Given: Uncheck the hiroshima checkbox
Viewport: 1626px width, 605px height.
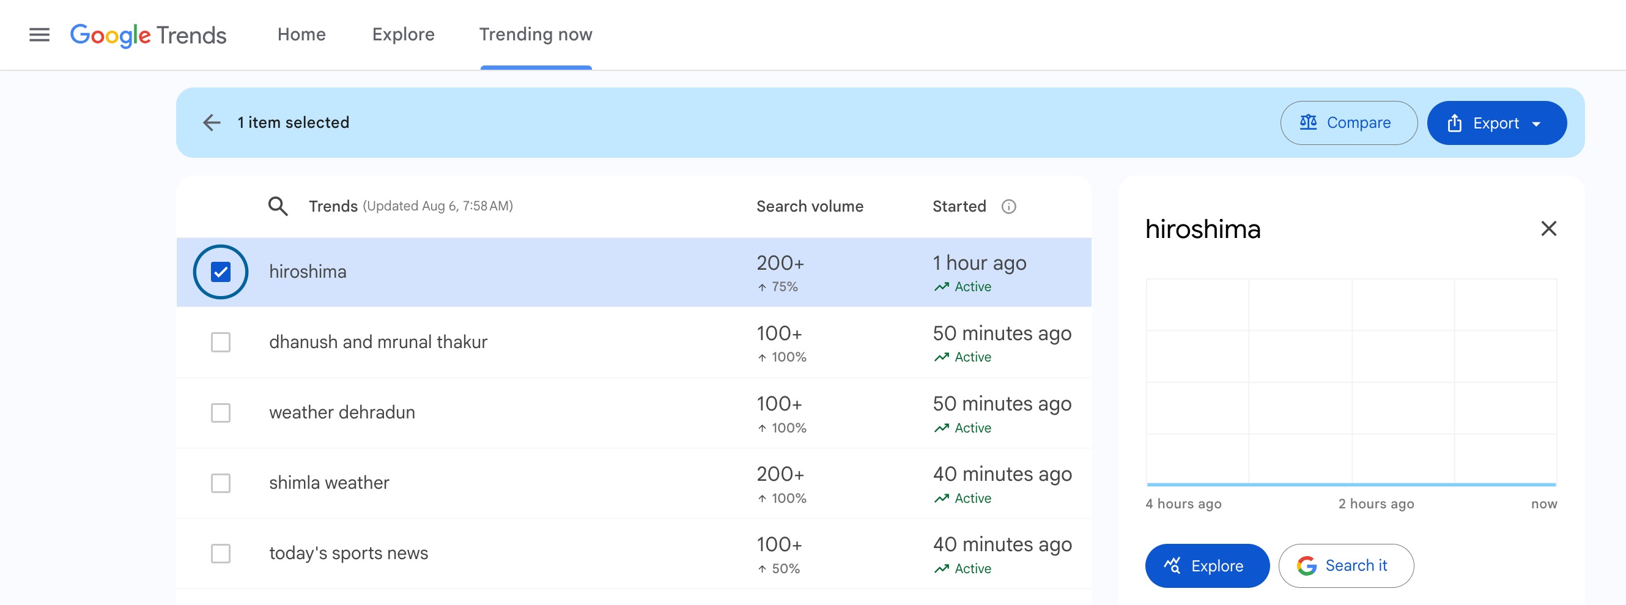Looking at the screenshot, I should tap(220, 272).
